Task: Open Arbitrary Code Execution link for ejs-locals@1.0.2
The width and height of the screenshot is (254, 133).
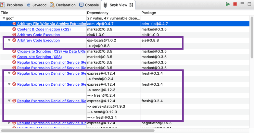Action: 38,40
